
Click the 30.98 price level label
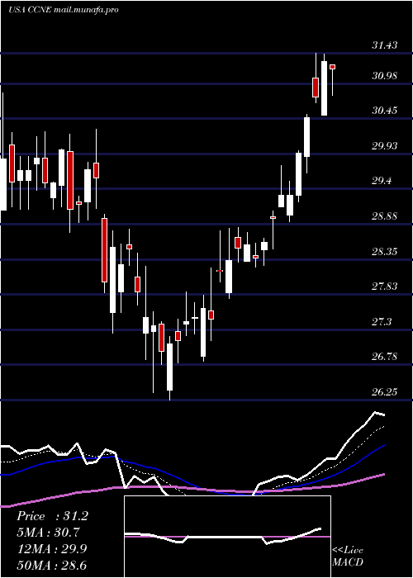pos(385,76)
